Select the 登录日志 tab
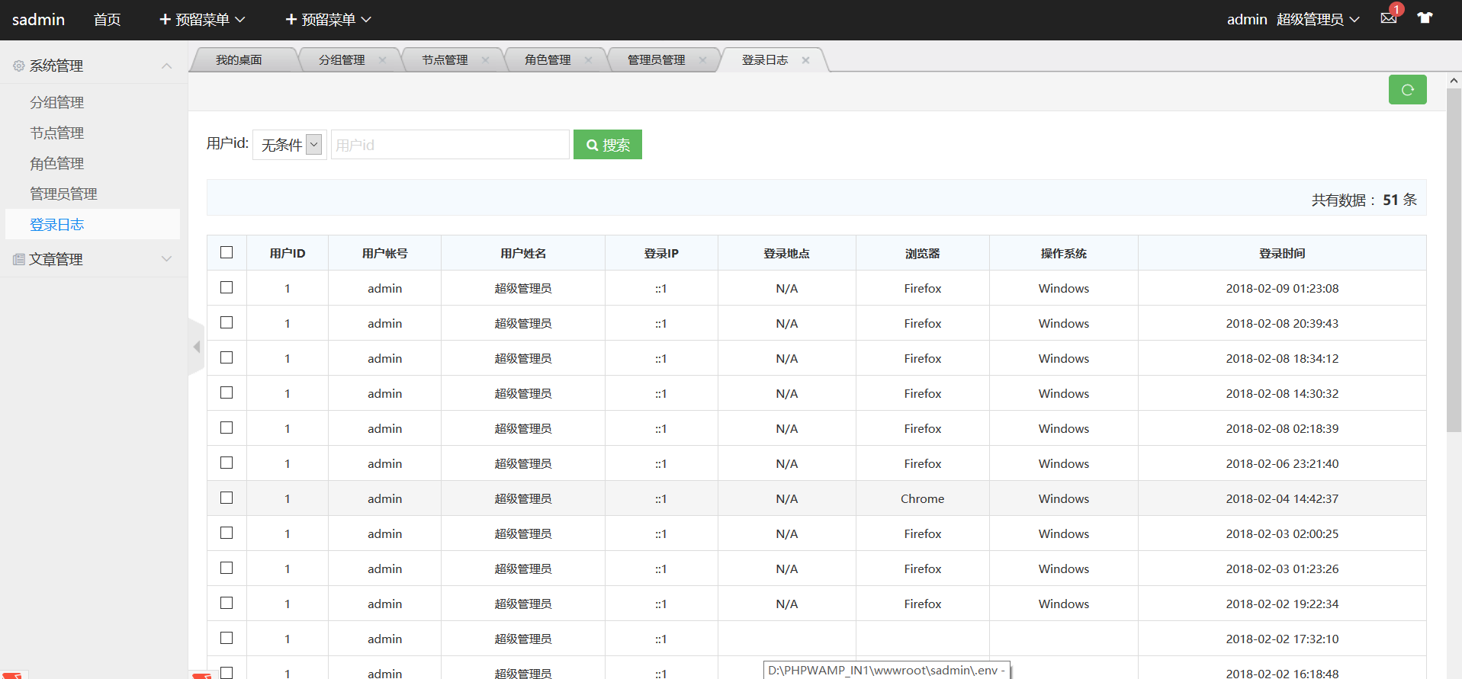Screen dimensions: 1462x679 pos(765,60)
